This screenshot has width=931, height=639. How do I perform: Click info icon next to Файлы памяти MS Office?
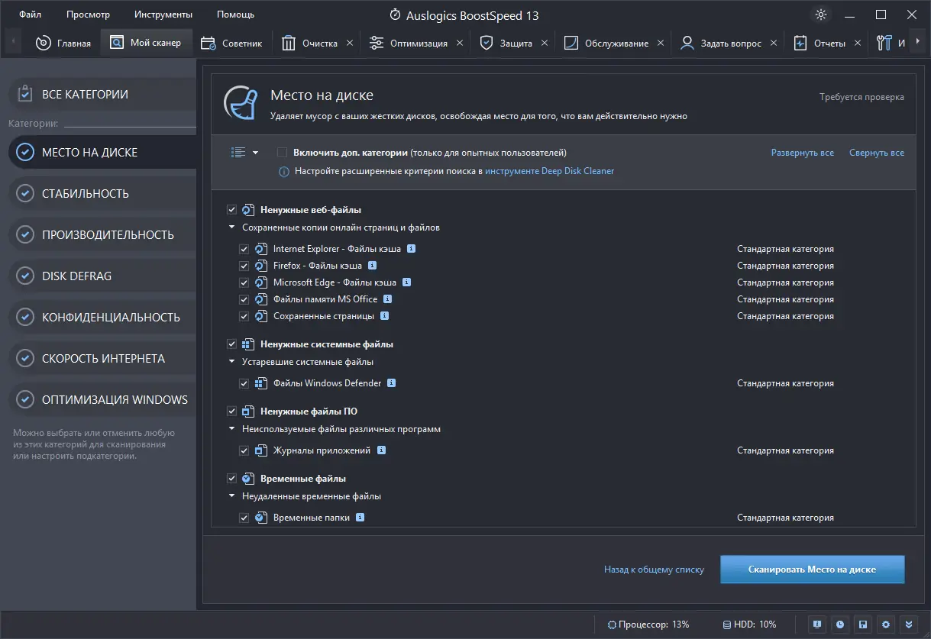click(x=388, y=299)
